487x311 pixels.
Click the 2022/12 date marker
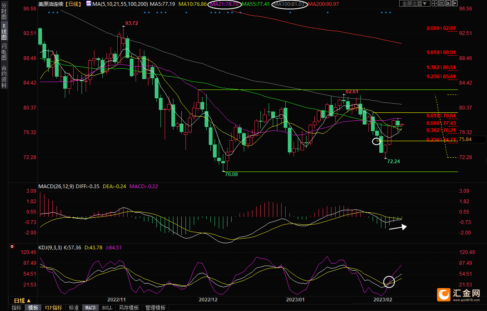[208, 299]
